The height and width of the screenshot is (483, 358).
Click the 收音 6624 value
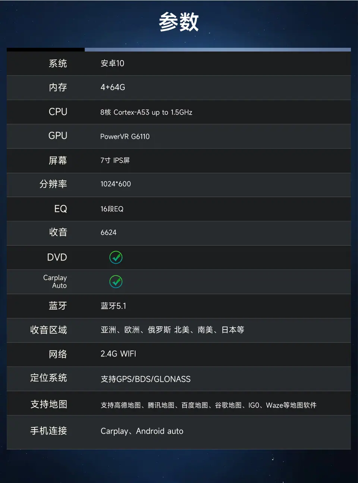coord(109,233)
